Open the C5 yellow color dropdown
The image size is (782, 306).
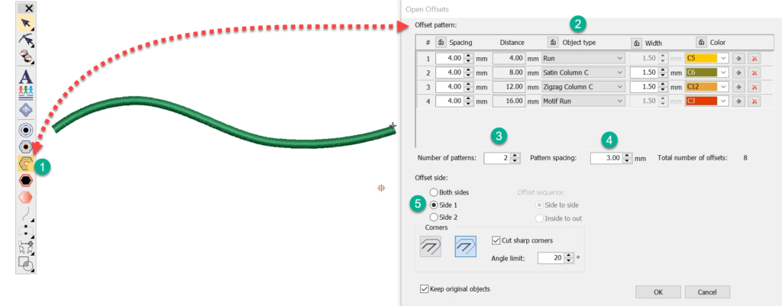coord(723,58)
